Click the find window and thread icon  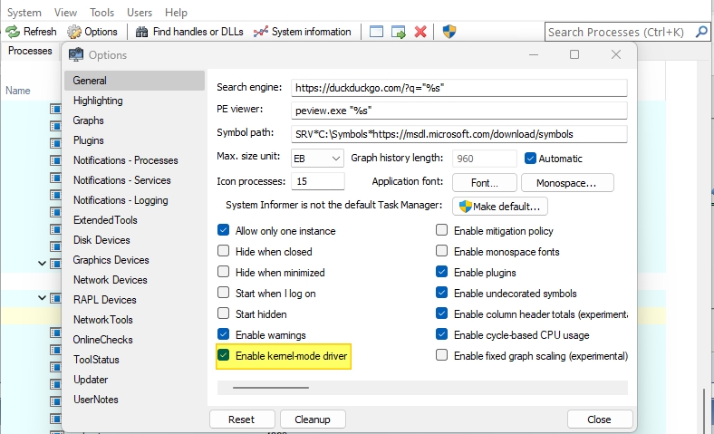[x=399, y=32]
